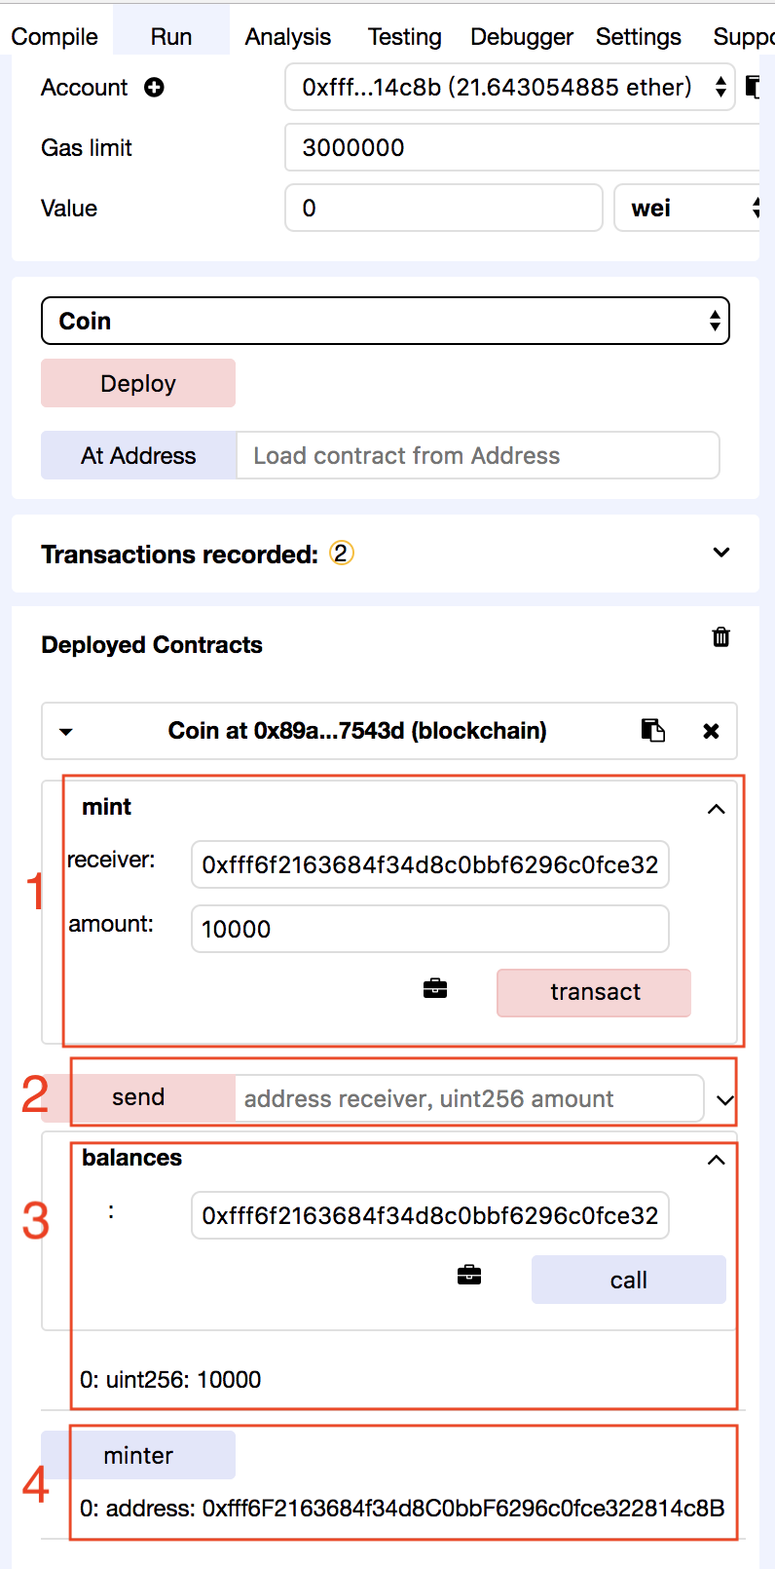
Task: Click the briefcase icon beside the call button
Action: [x=469, y=1275]
